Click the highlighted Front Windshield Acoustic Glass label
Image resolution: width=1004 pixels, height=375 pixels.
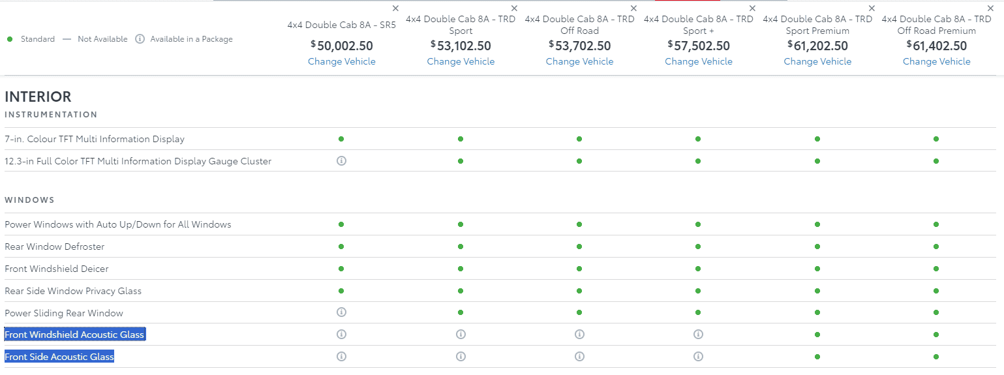tap(74, 335)
